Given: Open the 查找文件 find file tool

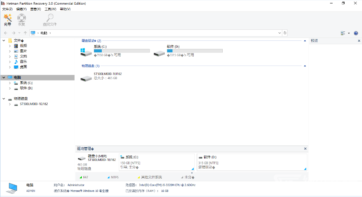Looking at the screenshot, I should [x=50, y=20].
